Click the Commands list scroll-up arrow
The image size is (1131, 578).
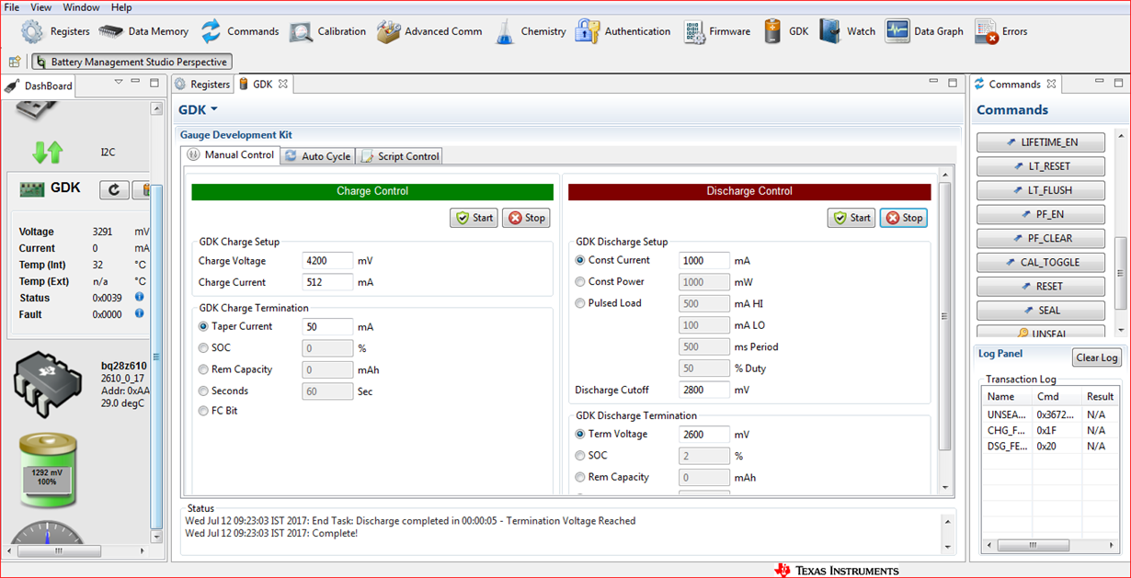click(1121, 136)
